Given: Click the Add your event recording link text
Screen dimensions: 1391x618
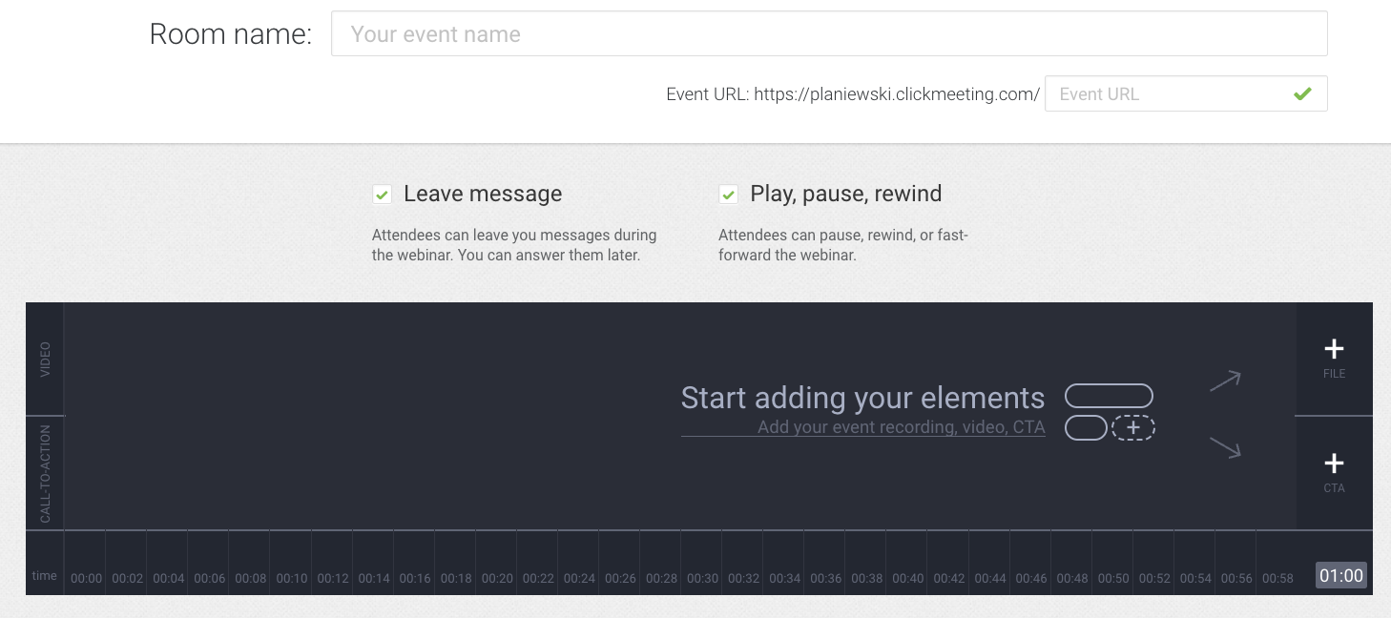Looking at the screenshot, I should [x=901, y=427].
